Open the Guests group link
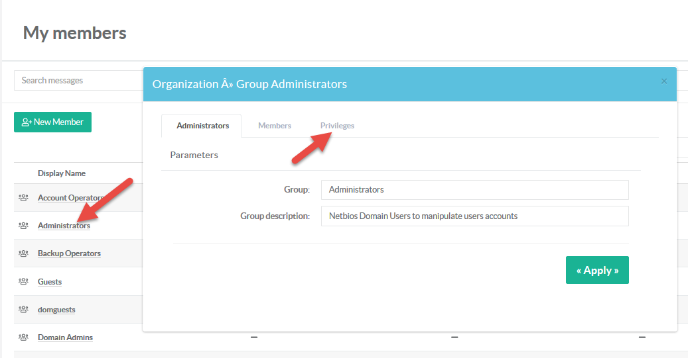This screenshot has height=358, width=688. click(x=50, y=282)
